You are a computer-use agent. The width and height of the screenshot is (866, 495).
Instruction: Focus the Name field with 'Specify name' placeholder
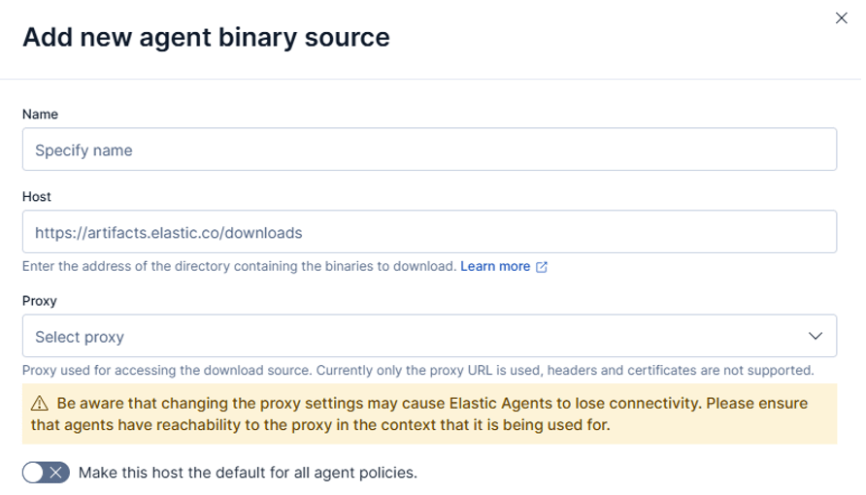[x=428, y=150]
